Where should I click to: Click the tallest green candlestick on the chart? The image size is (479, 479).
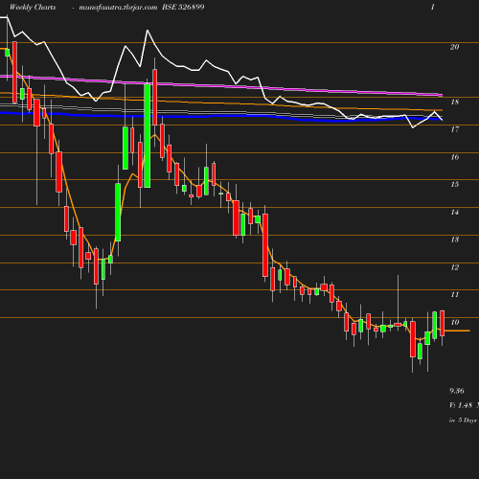point(148,135)
